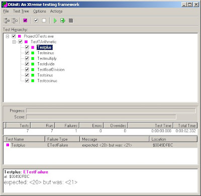Click the $0049DFBC location cell
201x196 pixels.
163,145
